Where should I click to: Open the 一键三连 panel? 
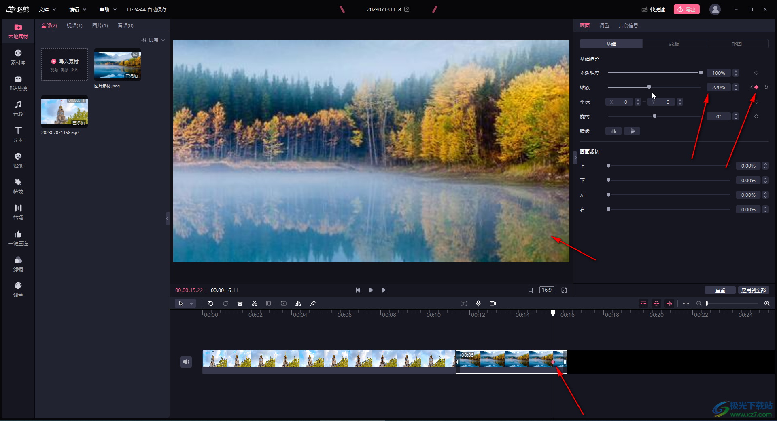click(18, 238)
